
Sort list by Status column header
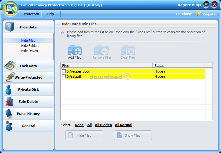pos(179,65)
